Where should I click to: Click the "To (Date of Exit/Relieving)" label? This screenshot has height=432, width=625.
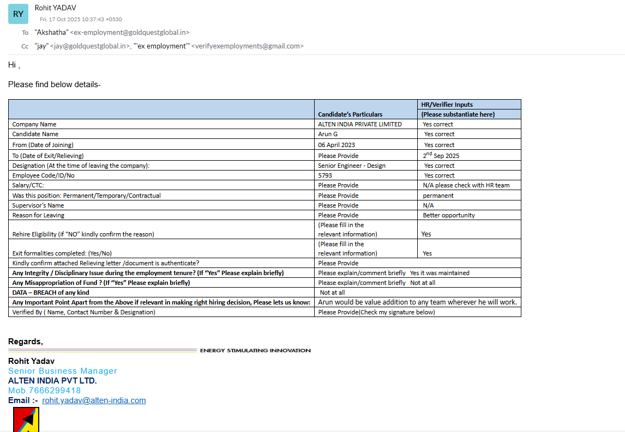coord(48,156)
